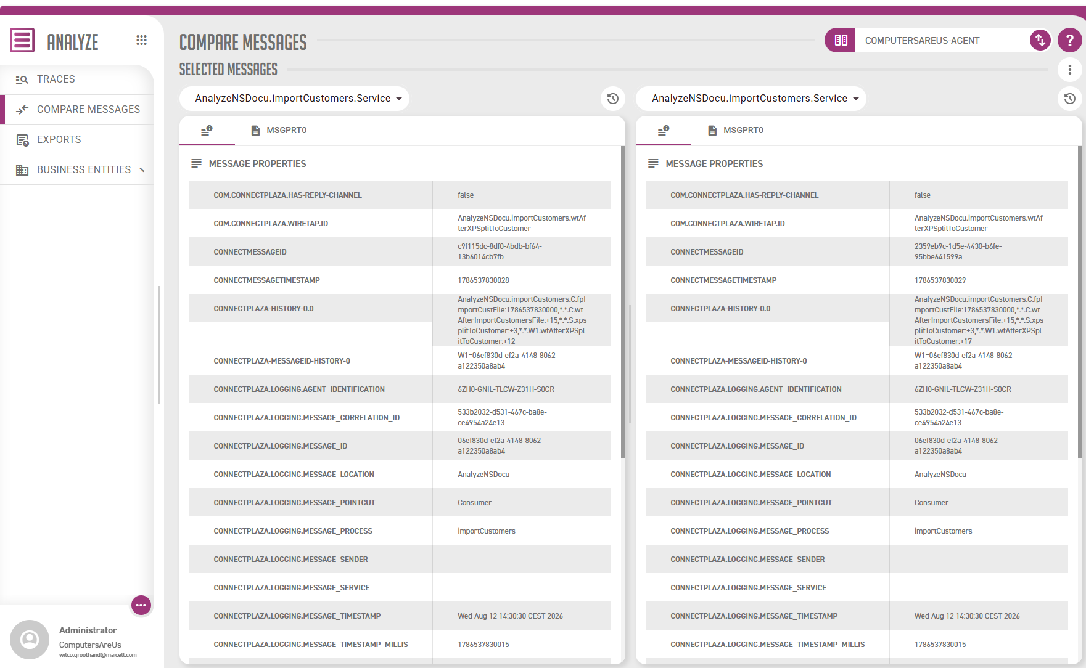Click the Compare Messages arrows icon
The image size is (1086, 668).
(x=22, y=110)
